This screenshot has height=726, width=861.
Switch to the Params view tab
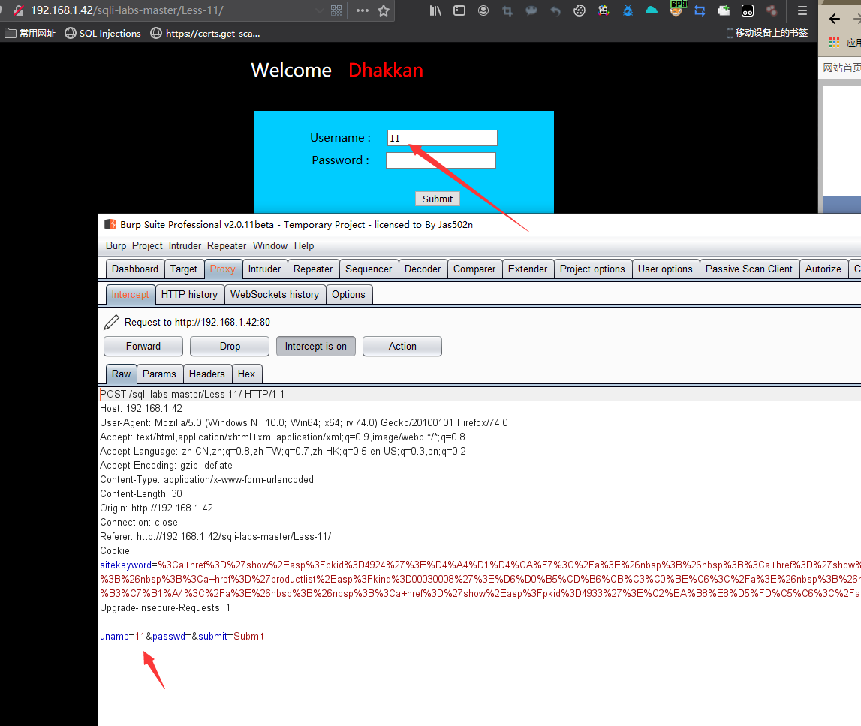point(159,373)
